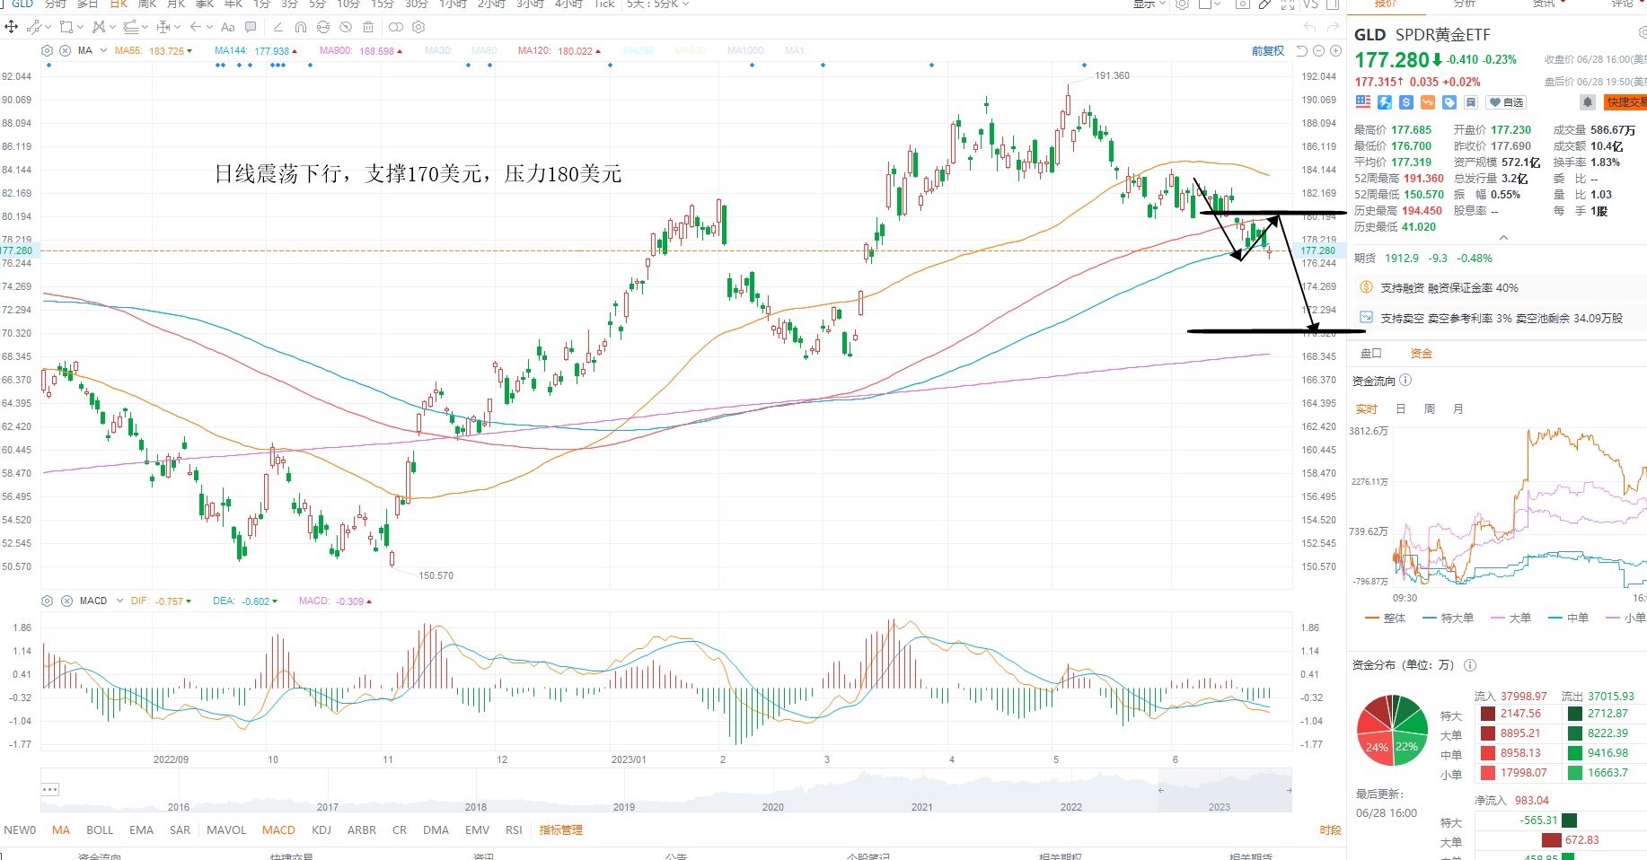The width and height of the screenshot is (1647, 860).
Task: Click the blue S badge icon
Action: tap(1406, 102)
